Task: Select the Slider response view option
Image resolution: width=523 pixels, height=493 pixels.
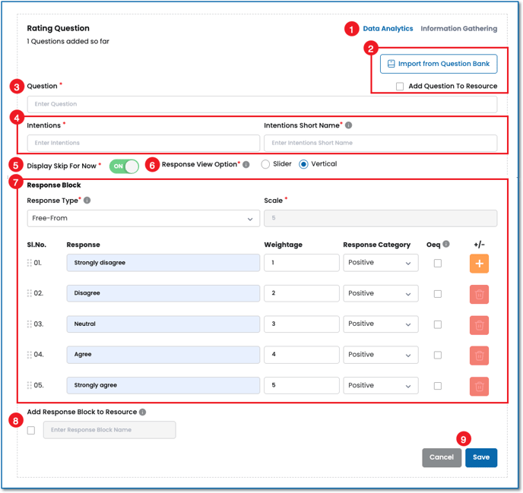Action: click(265, 164)
